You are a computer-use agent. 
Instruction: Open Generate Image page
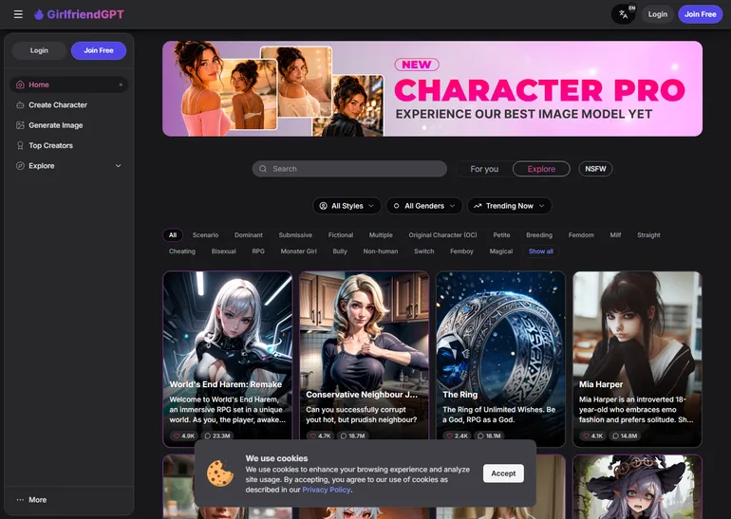(x=69, y=125)
